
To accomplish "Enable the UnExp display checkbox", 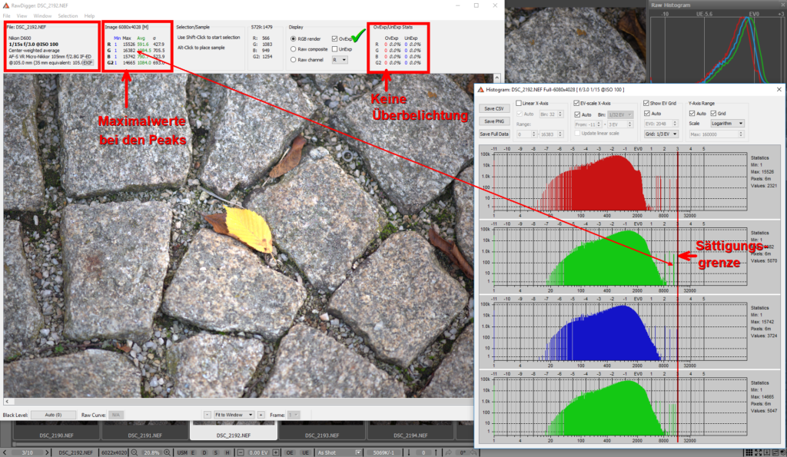I will (335, 49).
